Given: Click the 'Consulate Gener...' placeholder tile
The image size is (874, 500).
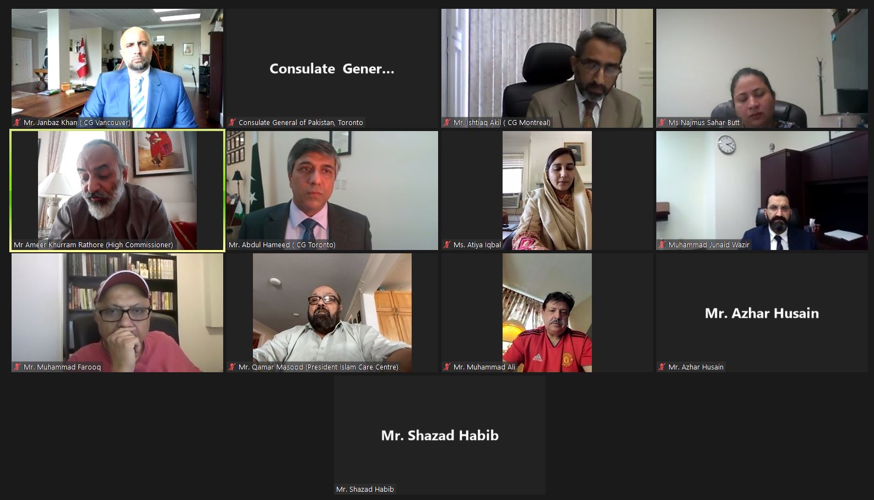Looking at the screenshot, I should pyautogui.click(x=332, y=68).
